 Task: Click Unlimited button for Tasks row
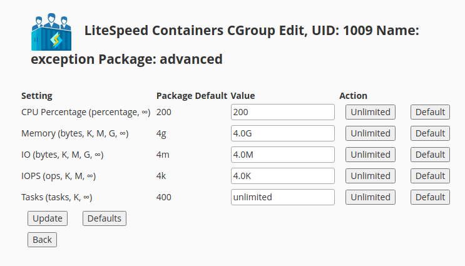(x=370, y=197)
